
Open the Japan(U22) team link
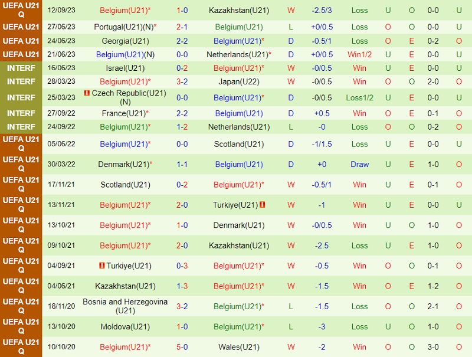point(239,81)
